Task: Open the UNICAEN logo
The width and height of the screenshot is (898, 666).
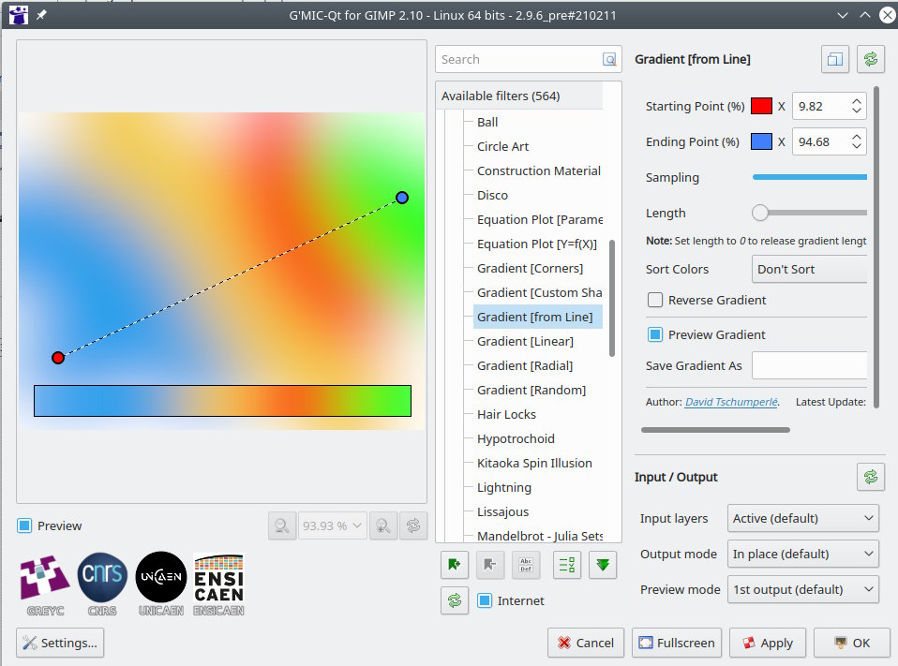Action: pos(161,585)
